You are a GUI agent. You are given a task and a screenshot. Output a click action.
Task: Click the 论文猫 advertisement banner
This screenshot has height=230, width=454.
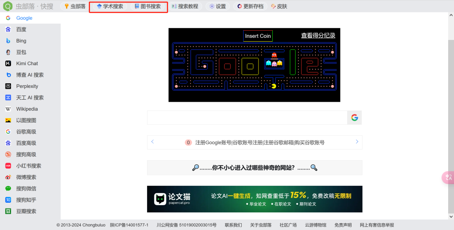(254, 199)
